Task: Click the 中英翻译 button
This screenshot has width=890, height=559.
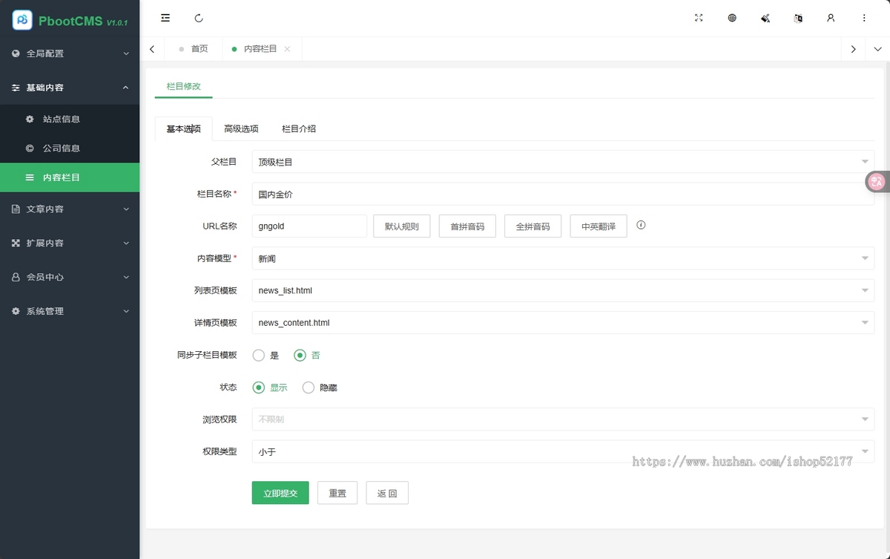Action: coord(599,226)
